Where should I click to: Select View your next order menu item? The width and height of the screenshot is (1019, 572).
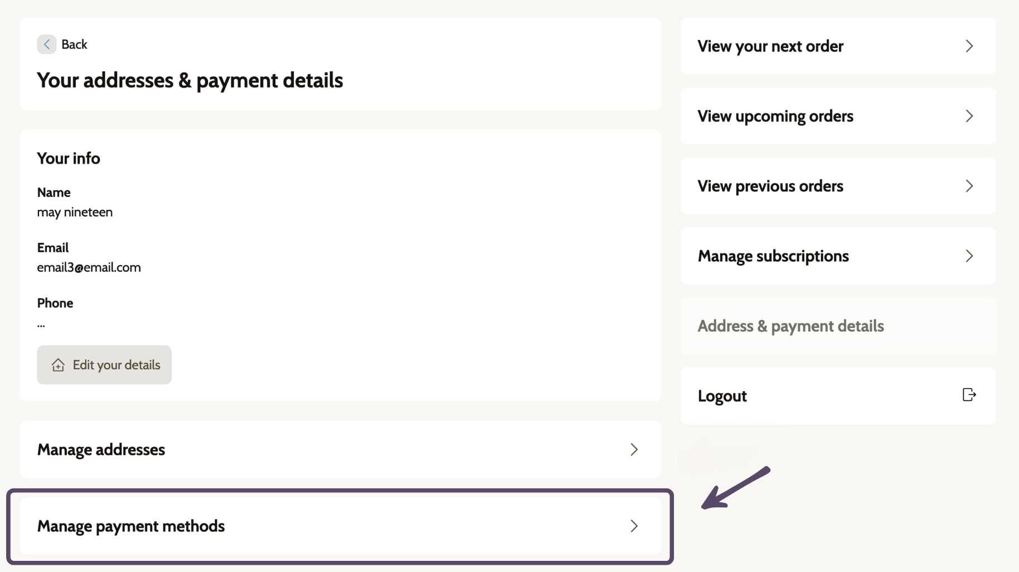click(x=838, y=46)
